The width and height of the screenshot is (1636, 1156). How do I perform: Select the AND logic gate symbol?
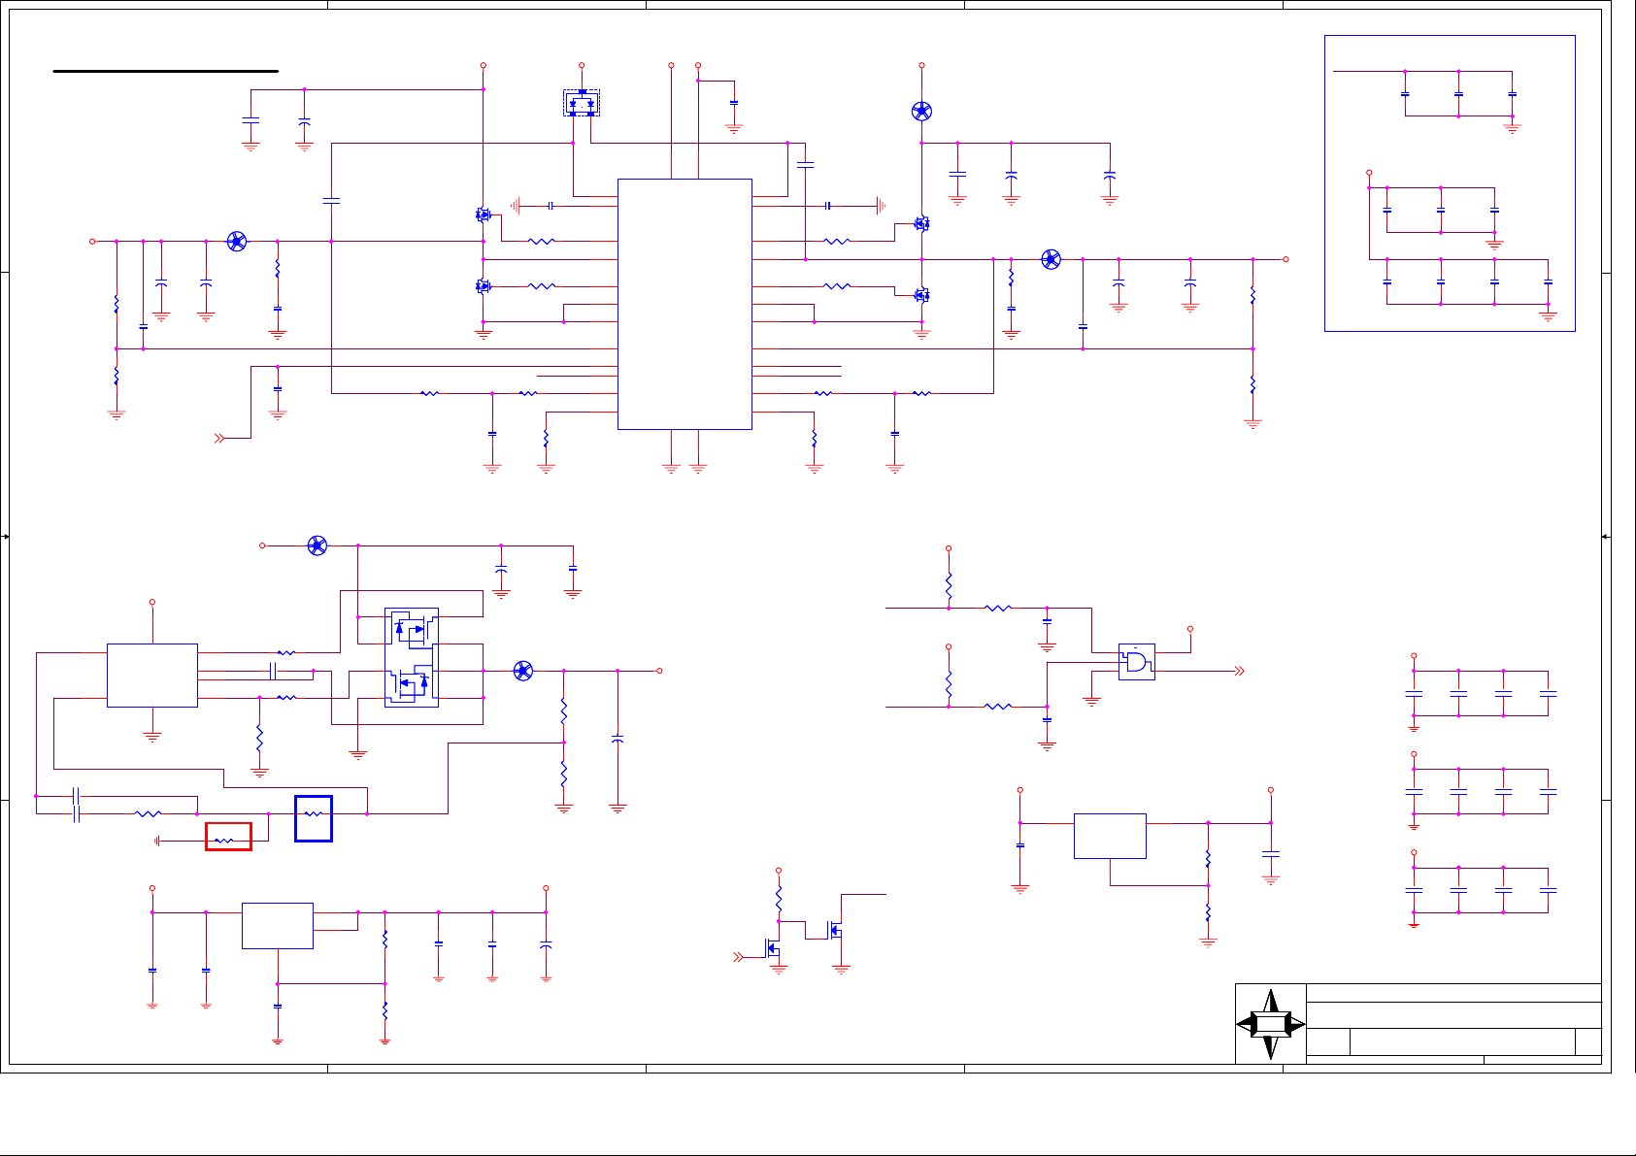[1137, 662]
